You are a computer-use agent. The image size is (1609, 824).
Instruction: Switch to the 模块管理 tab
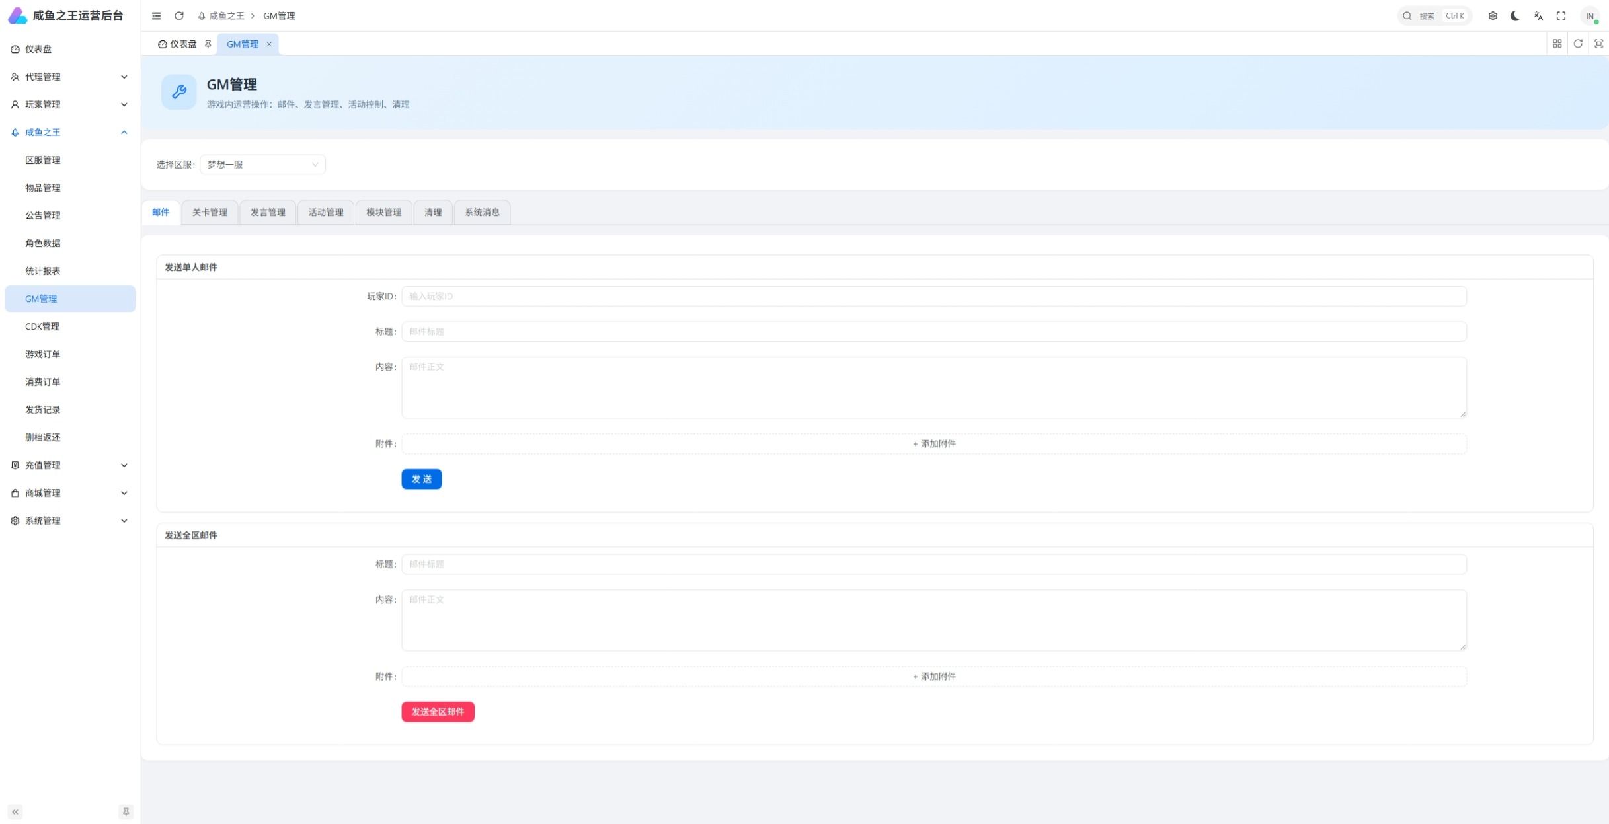tap(384, 212)
